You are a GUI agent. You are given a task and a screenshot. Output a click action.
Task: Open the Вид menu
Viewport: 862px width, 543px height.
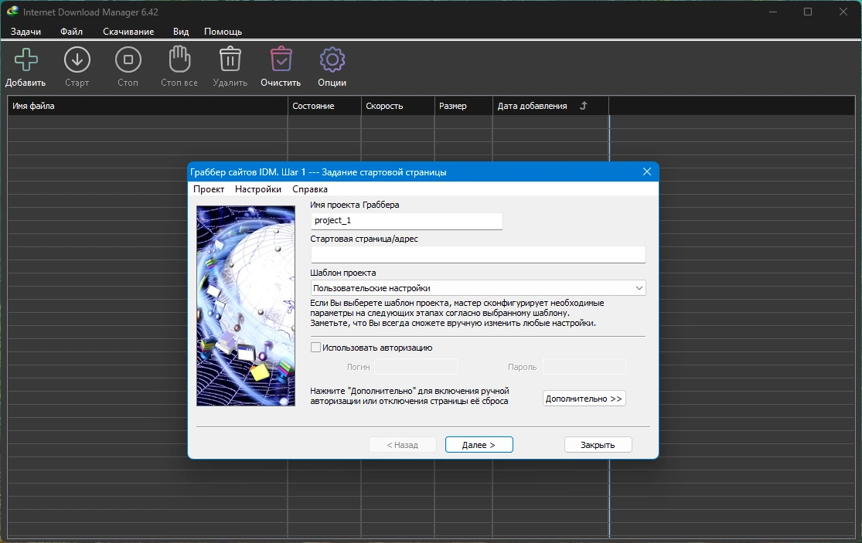(181, 32)
